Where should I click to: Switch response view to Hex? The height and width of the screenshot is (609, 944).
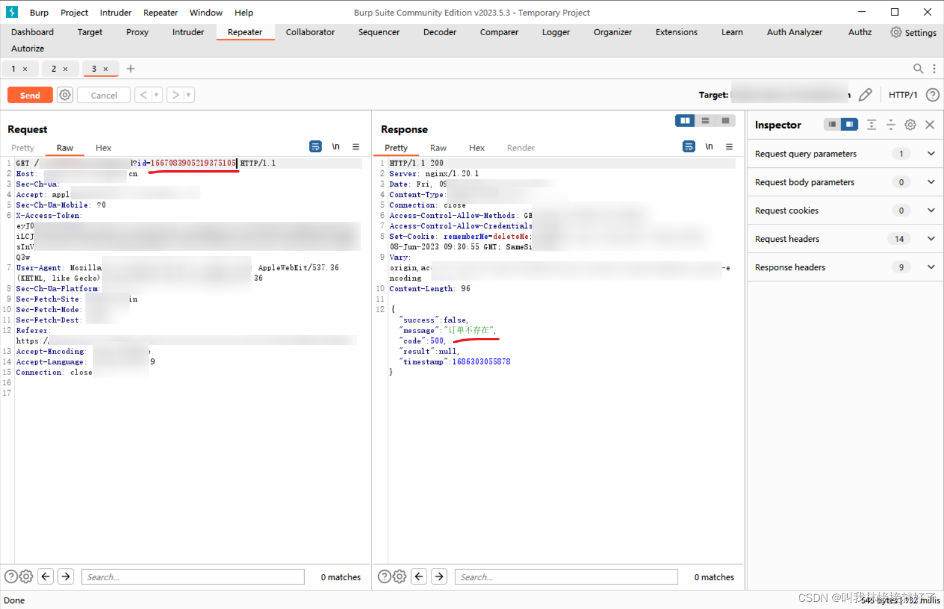pyautogui.click(x=477, y=148)
